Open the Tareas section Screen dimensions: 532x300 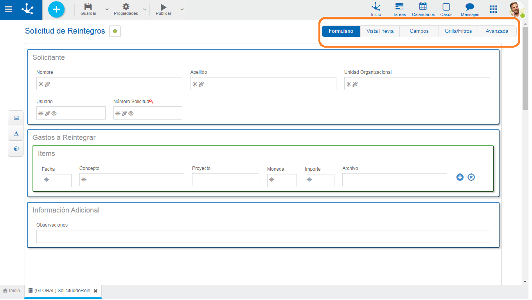click(399, 9)
